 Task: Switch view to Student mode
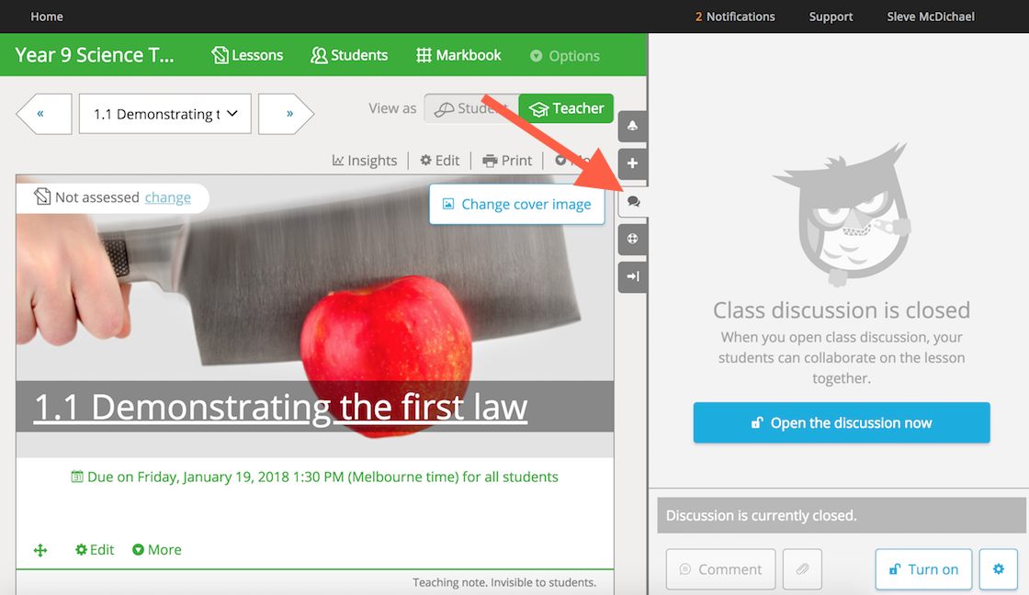470,108
